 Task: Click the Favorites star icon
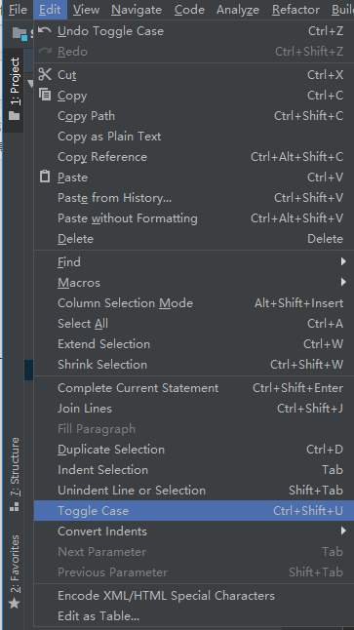14,603
